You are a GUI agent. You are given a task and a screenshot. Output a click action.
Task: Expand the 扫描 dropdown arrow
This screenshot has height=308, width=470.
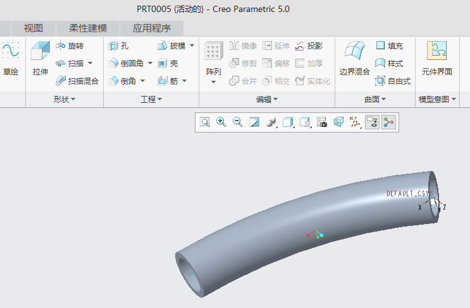coord(90,63)
